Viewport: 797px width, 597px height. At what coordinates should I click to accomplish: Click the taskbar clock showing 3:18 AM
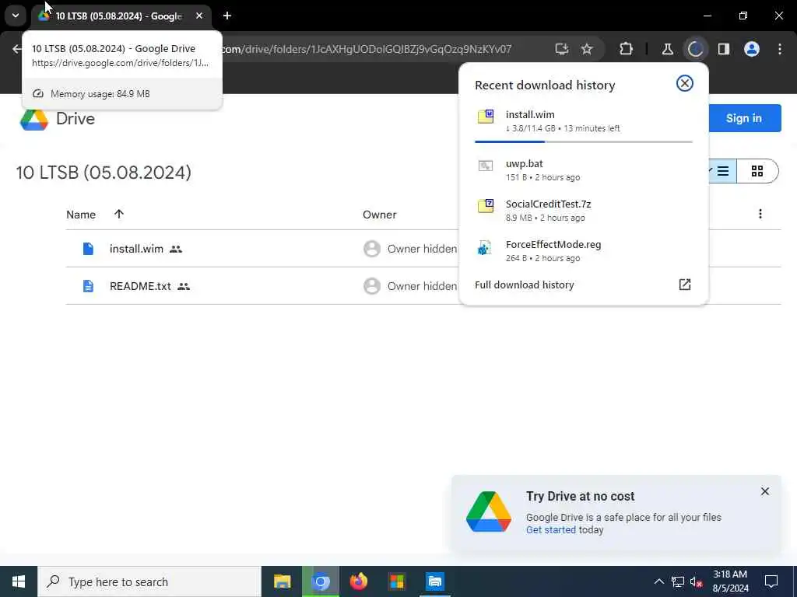pyautogui.click(x=730, y=581)
